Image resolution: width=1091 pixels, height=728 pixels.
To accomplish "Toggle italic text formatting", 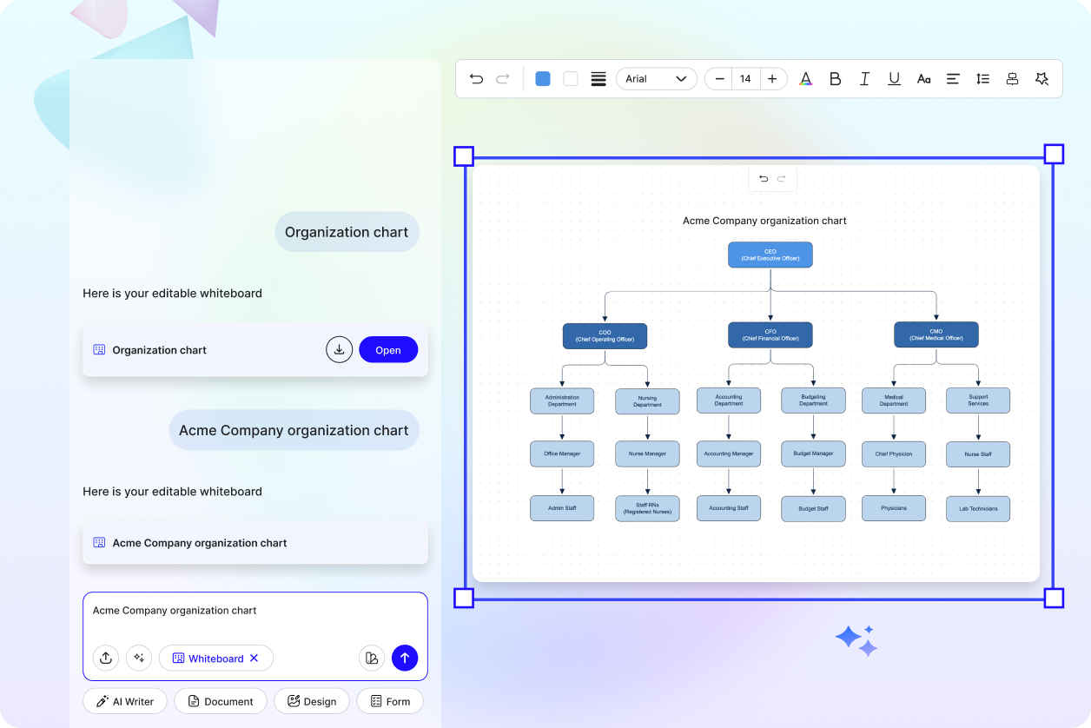I will 864,78.
